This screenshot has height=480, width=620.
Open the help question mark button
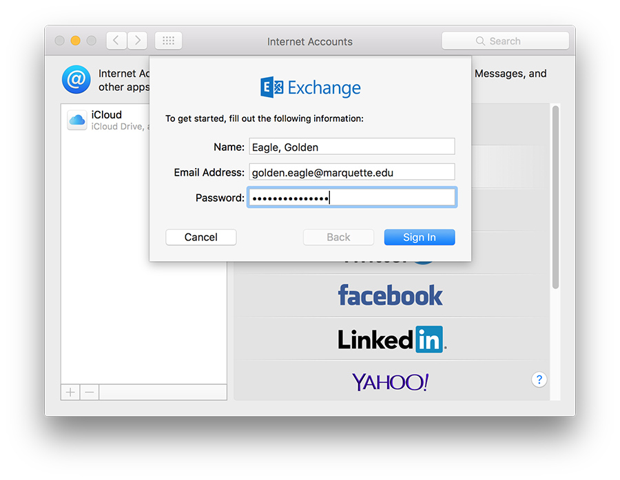click(539, 379)
